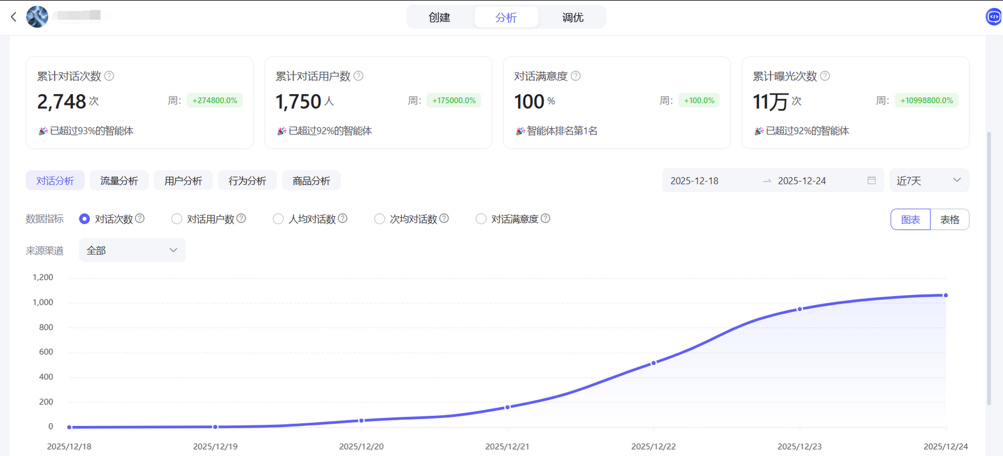Image resolution: width=1003 pixels, height=456 pixels.
Task: Click the 智能体排名第1名 text
Action: coord(562,131)
